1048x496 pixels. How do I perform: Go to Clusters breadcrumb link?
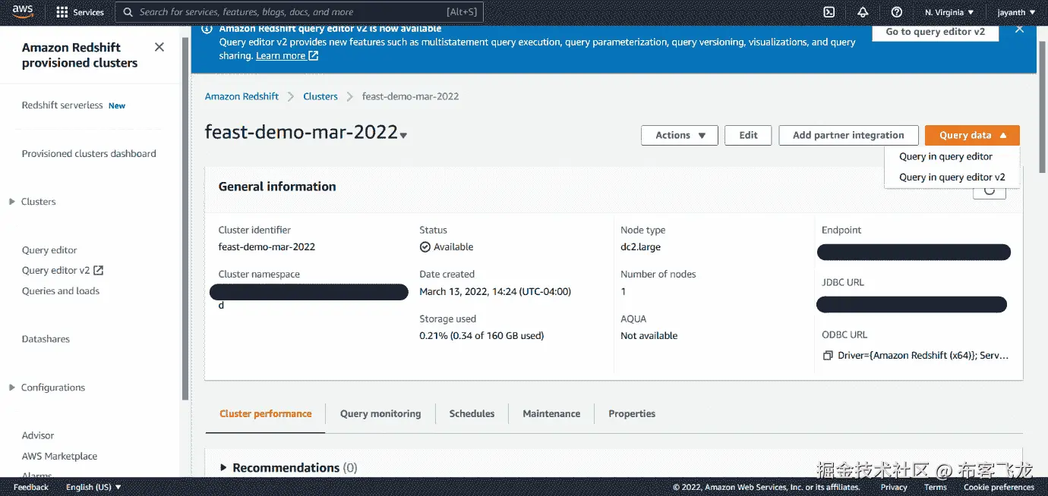[x=320, y=96]
